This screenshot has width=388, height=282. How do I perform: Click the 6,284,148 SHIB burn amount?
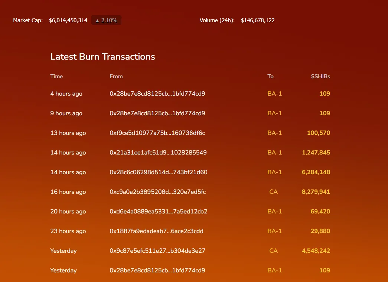click(x=316, y=172)
